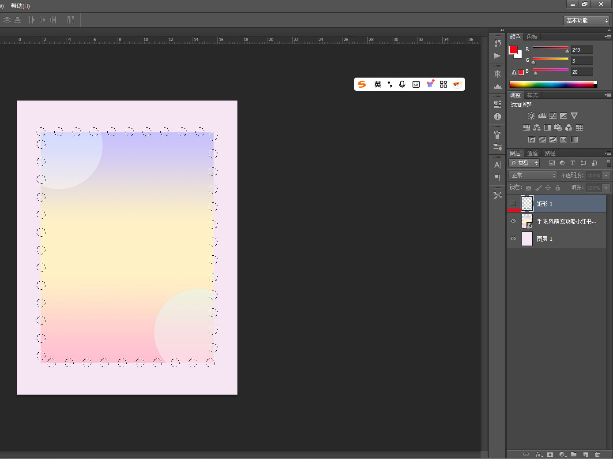Show the hidden 矩形 1 layer
This screenshot has width=613, height=459.
513,204
